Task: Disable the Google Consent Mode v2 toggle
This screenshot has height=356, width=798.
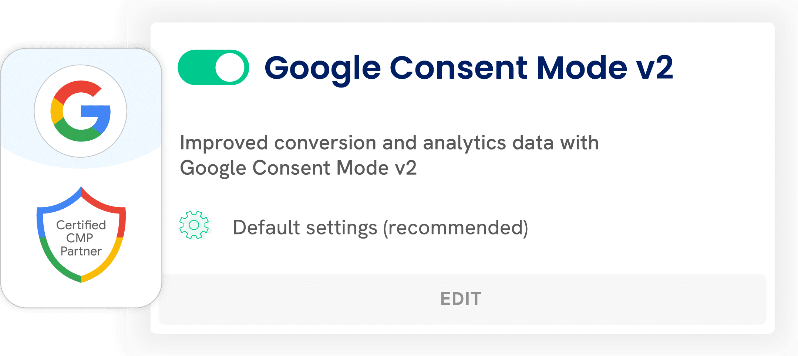Action: click(213, 68)
